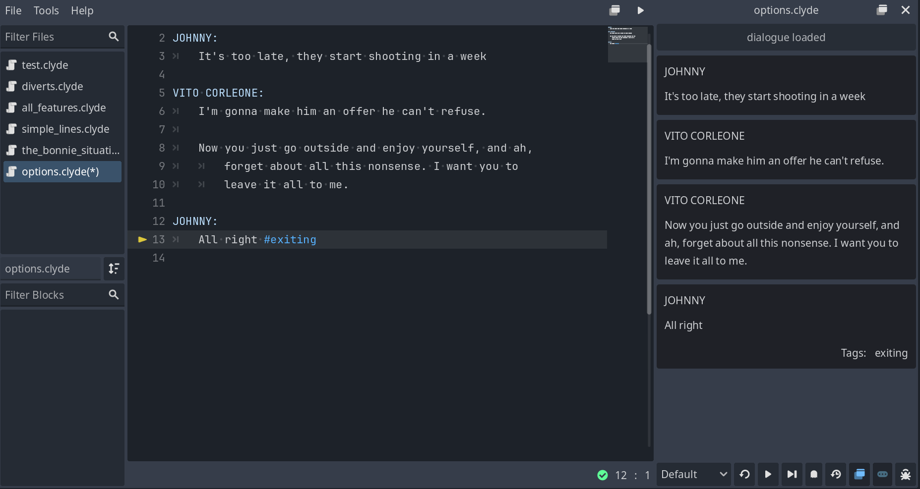
Task: Click the restart dialogue icon in bottom toolbar
Action: click(744, 475)
